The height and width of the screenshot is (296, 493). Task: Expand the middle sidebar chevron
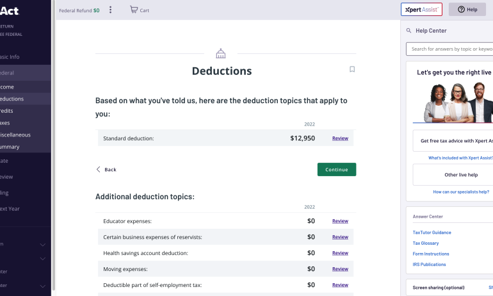[x=43, y=258]
